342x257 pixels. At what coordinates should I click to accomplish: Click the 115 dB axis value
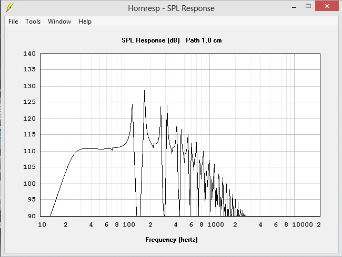[x=29, y=134]
